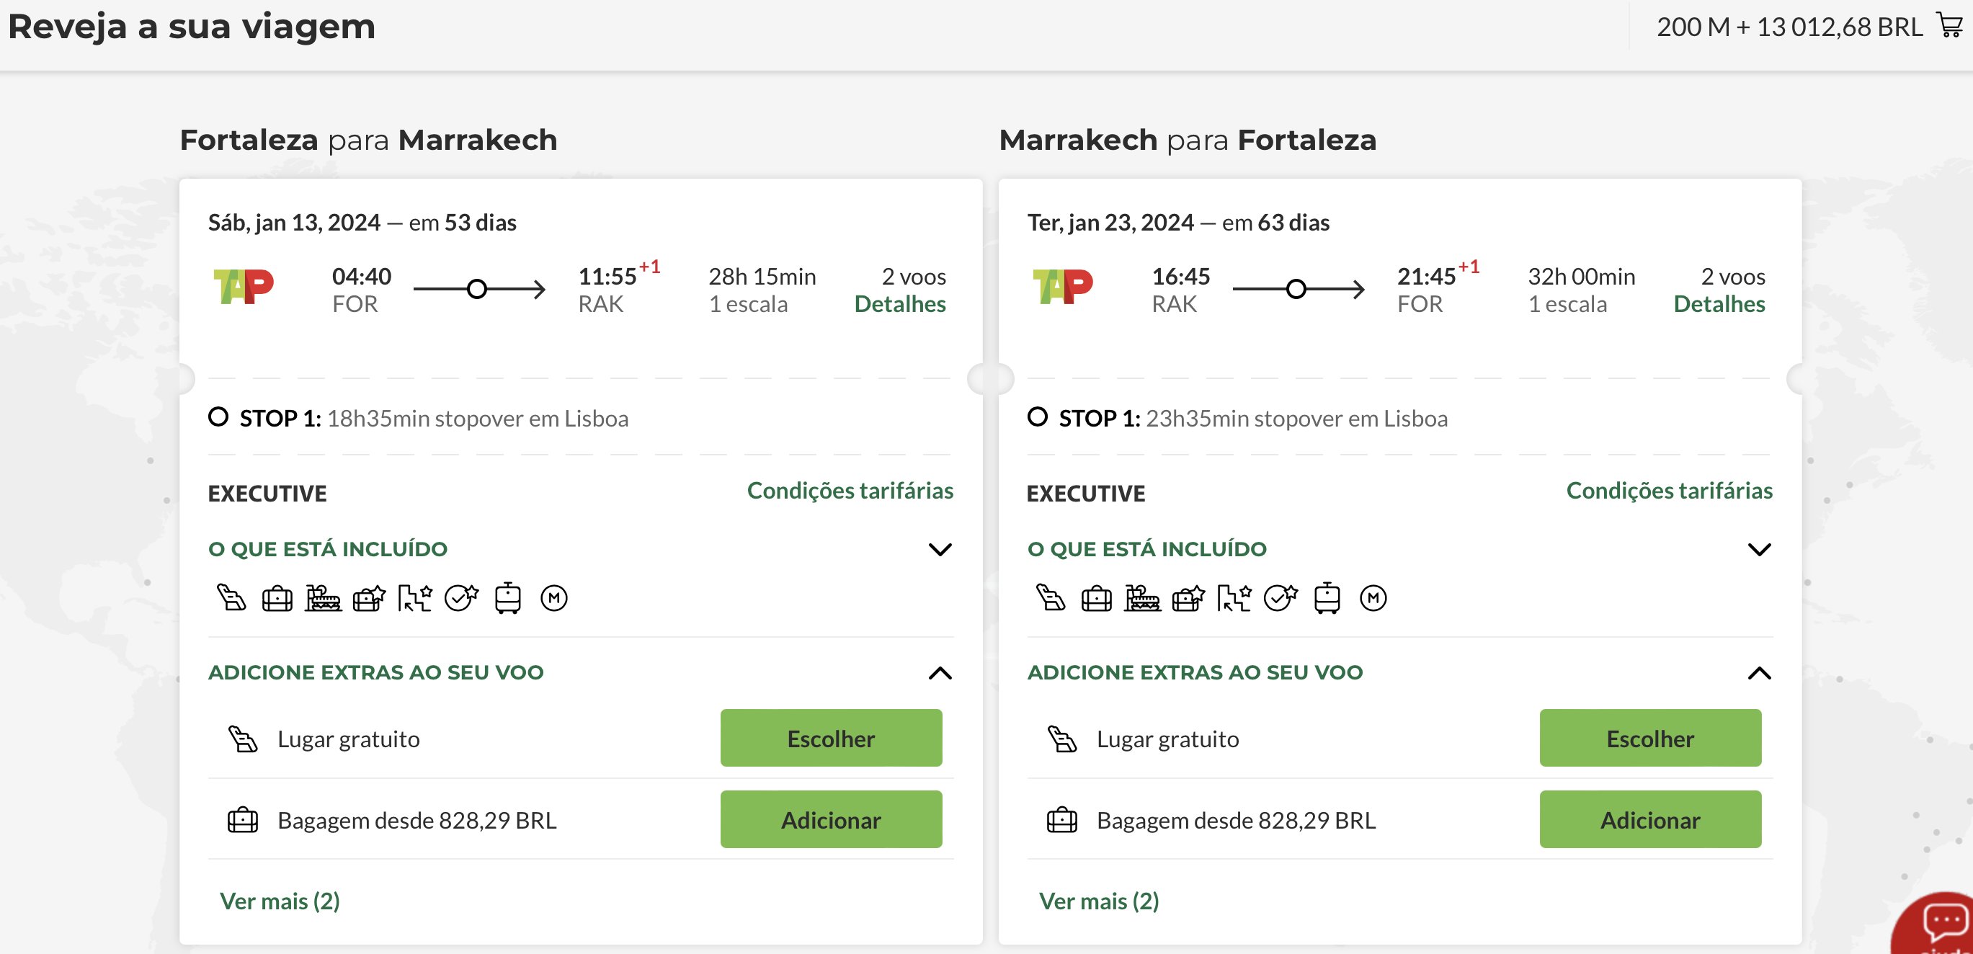Click the seat icon in outbound included items
The height and width of the screenshot is (954, 1973).
(231, 597)
